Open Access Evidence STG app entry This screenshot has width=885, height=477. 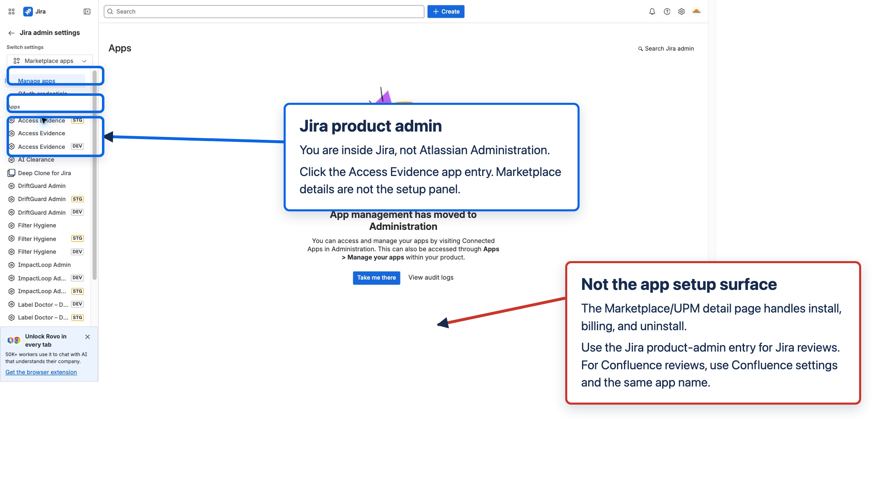(46, 120)
